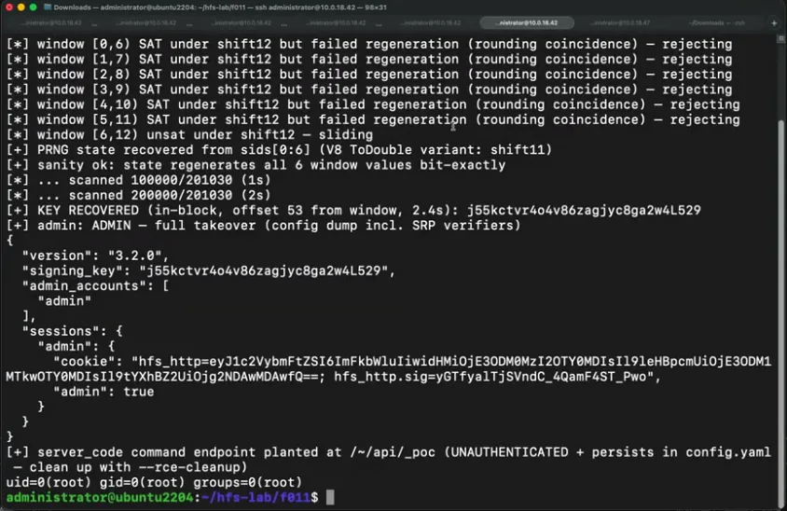Click the window title text in title bar
The width and height of the screenshot is (787, 511).
click(220, 7)
